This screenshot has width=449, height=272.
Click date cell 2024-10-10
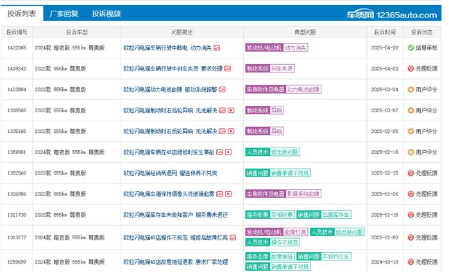[x=385, y=262]
